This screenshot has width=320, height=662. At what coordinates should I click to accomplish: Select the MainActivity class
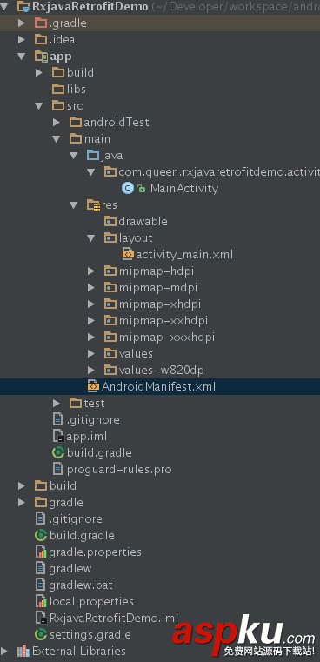coord(184,188)
